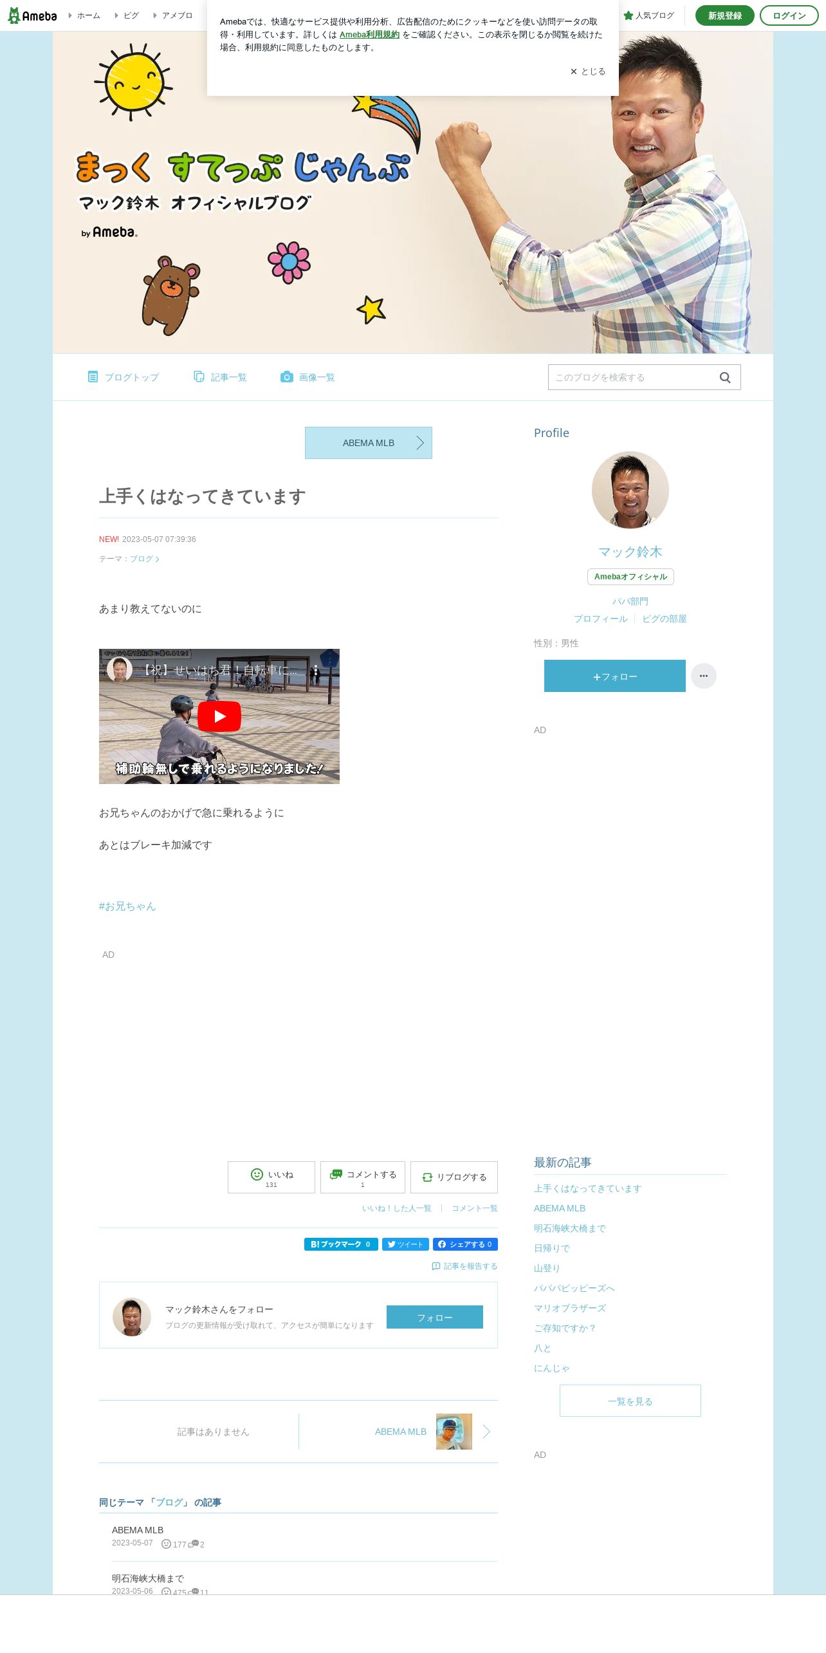Open the ピグの部屋 link
Image resolution: width=826 pixels, height=1653 pixels.
click(665, 619)
